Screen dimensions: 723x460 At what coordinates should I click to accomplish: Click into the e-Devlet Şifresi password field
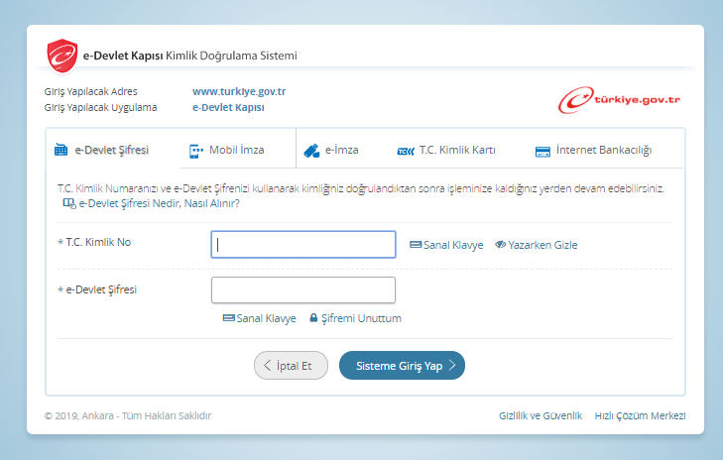(x=303, y=289)
